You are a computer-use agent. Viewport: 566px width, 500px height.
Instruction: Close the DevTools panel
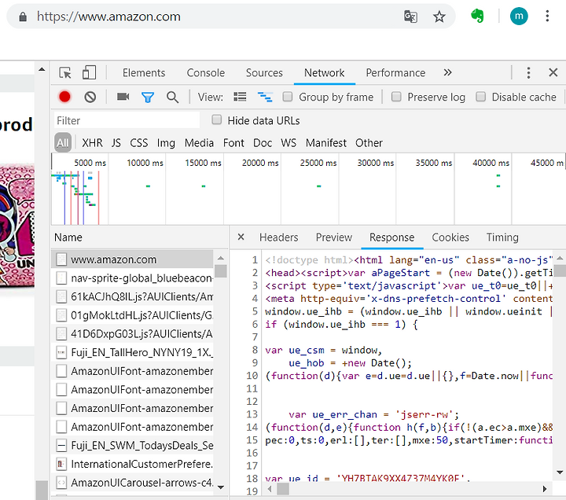pos(553,72)
